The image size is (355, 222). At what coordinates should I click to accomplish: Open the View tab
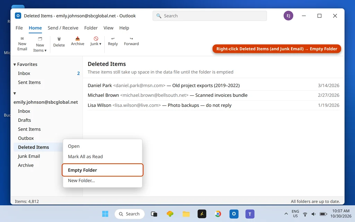tap(109, 28)
